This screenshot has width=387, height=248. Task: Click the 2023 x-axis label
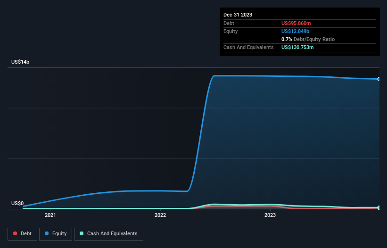click(270, 215)
